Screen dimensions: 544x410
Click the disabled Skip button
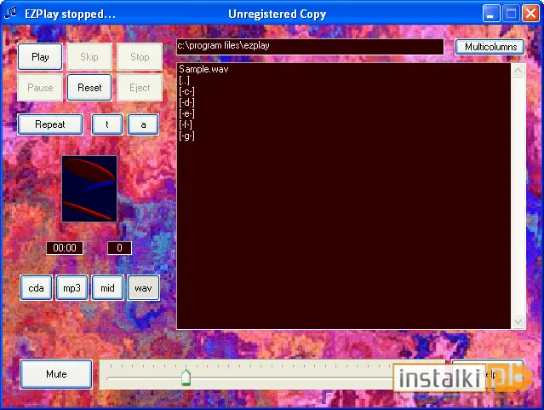89,56
